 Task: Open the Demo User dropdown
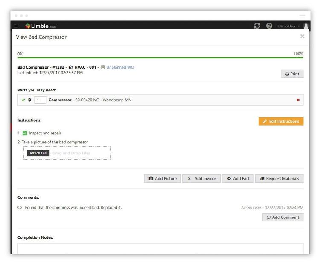[289, 26]
